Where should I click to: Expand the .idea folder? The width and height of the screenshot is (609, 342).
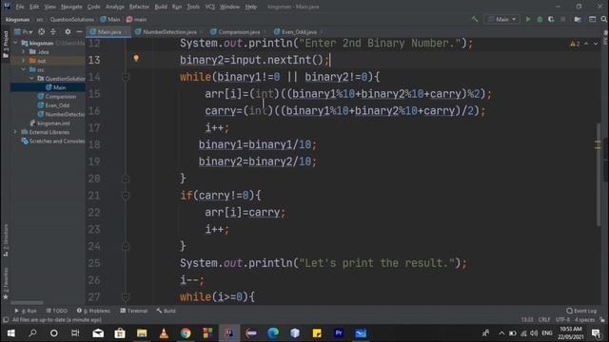click(23, 51)
